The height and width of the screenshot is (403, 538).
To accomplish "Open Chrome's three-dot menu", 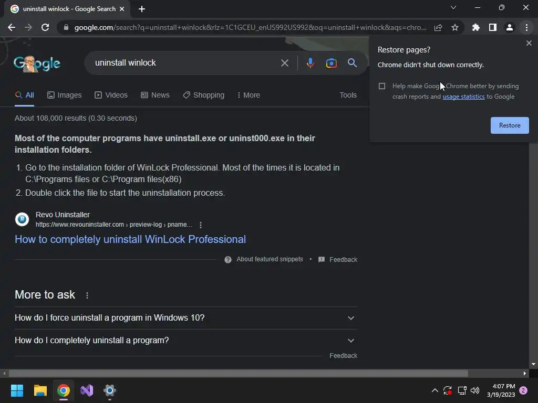I will coord(526,27).
